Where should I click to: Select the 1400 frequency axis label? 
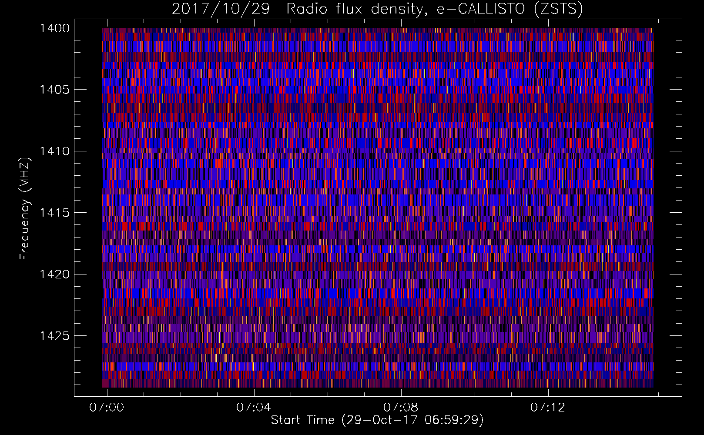(54, 28)
